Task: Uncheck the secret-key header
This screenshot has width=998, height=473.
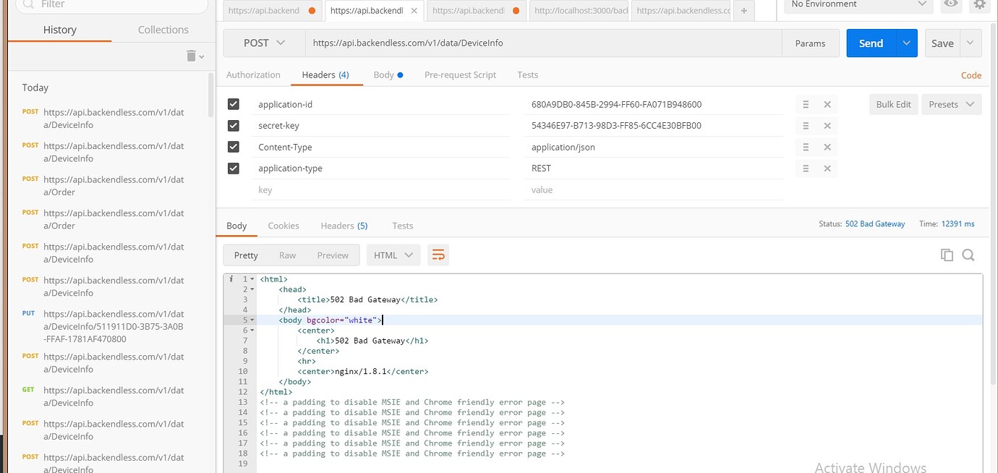Action: coord(233,125)
